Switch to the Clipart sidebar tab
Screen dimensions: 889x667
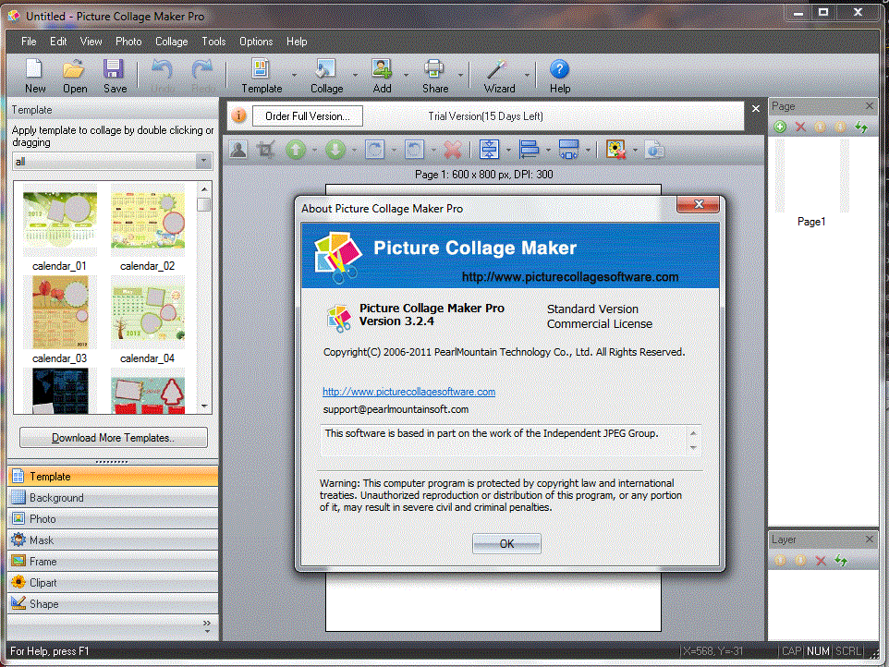113,583
